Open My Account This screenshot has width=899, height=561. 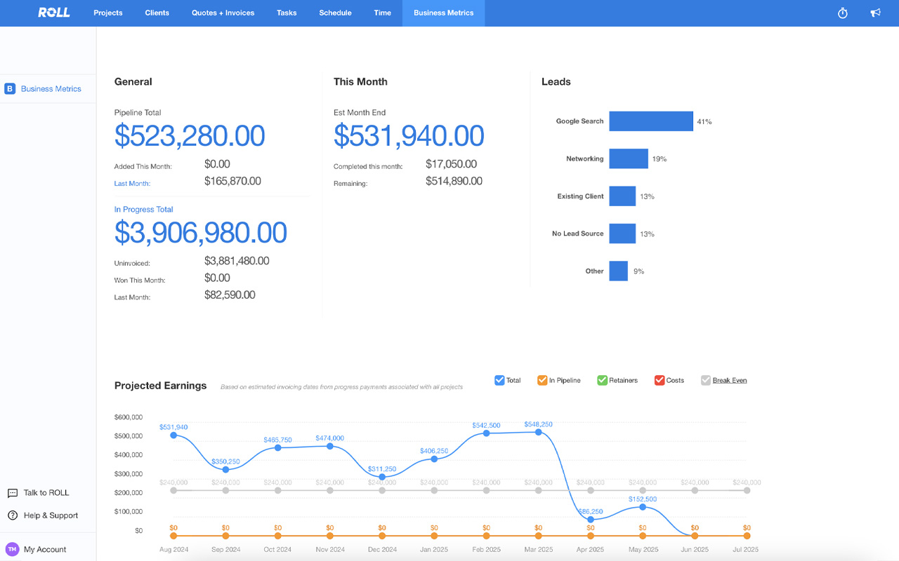click(45, 549)
